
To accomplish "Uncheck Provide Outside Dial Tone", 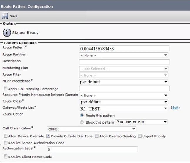I will coord(48,136).
